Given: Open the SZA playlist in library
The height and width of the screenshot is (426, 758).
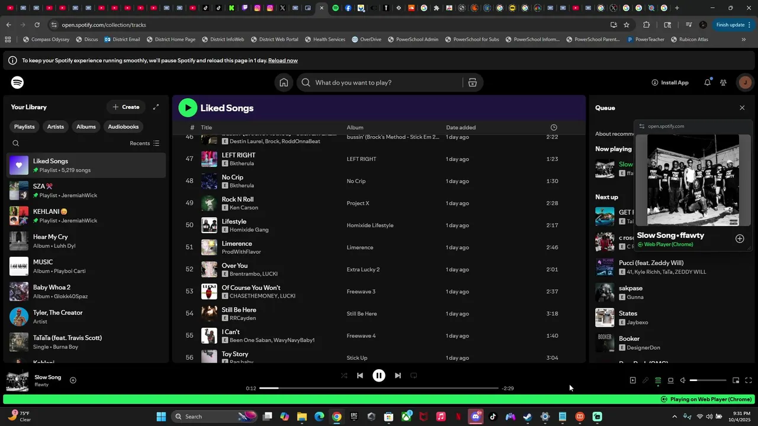Looking at the screenshot, I should (x=86, y=191).
